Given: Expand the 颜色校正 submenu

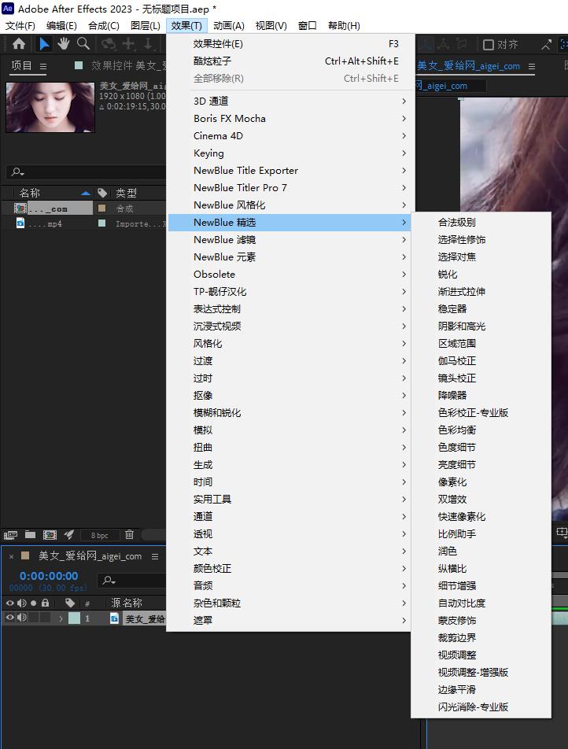Looking at the screenshot, I should [x=290, y=568].
